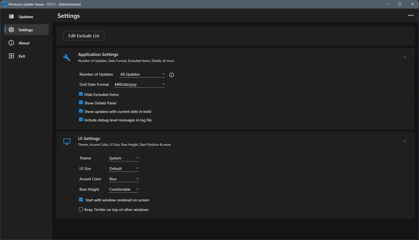Image resolution: width=419 pixels, height=240 pixels.
Task: Uncheck Hide Excluded Items
Action: pos(81,94)
